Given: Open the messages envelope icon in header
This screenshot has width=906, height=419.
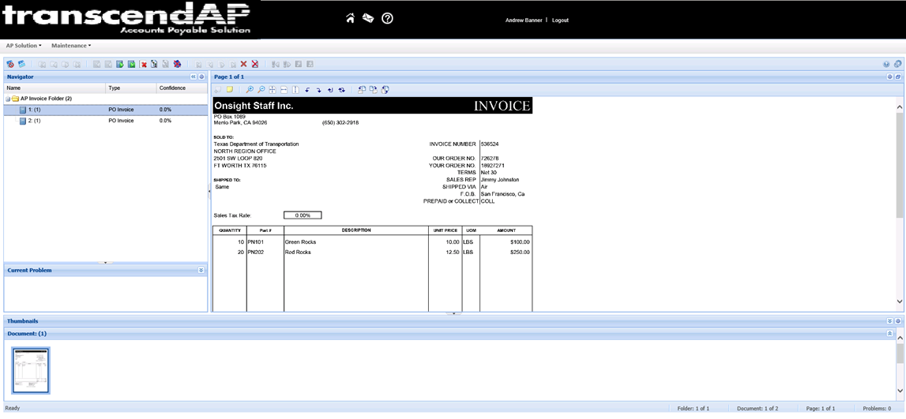Looking at the screenshot, I should 368,18.
